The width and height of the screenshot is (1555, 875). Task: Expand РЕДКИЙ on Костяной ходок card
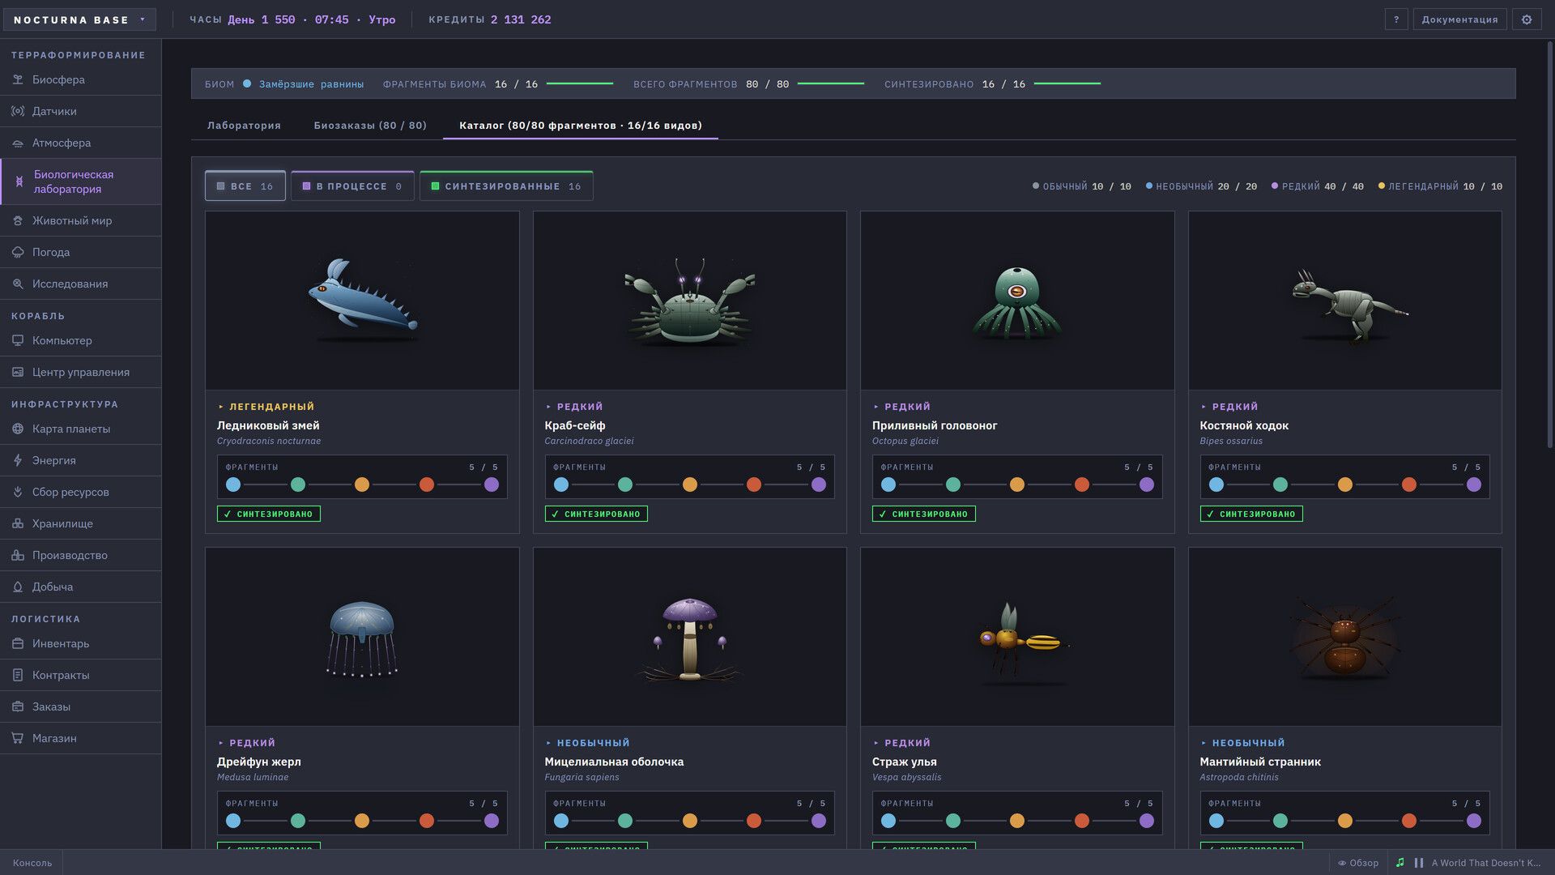pos(1229,407)
